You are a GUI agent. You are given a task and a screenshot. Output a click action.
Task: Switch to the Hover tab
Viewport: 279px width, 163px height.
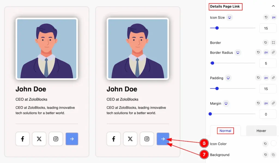click(x=261, y=131)
